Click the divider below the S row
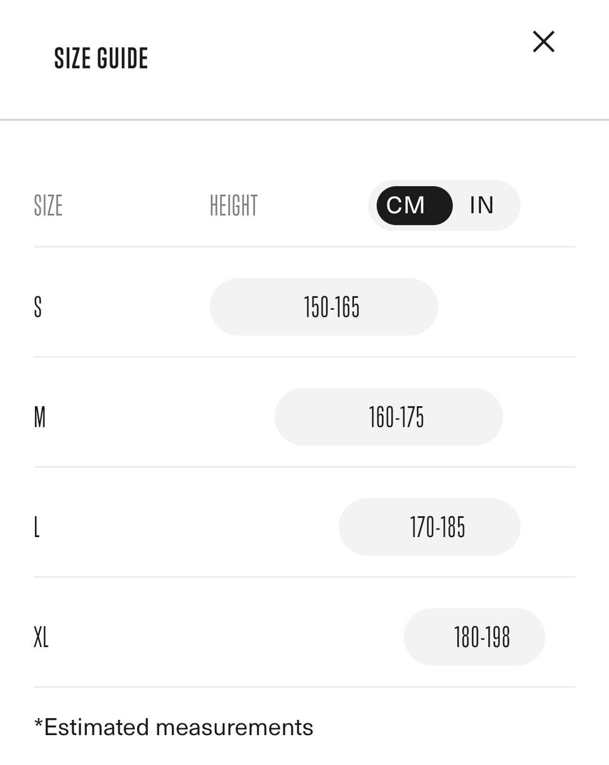Image resolution: width=609 pixels, height=765 pixels. click(x=304, y=357)
